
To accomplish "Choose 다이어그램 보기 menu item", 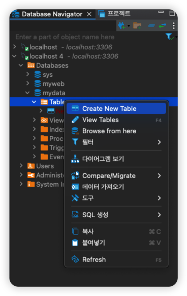I will tap(116, 159).
